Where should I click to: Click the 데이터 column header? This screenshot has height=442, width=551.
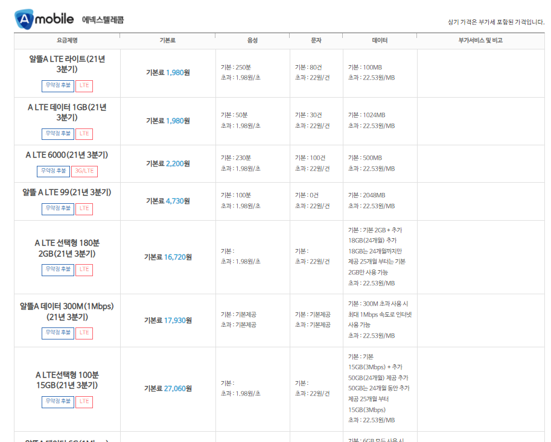380,40
